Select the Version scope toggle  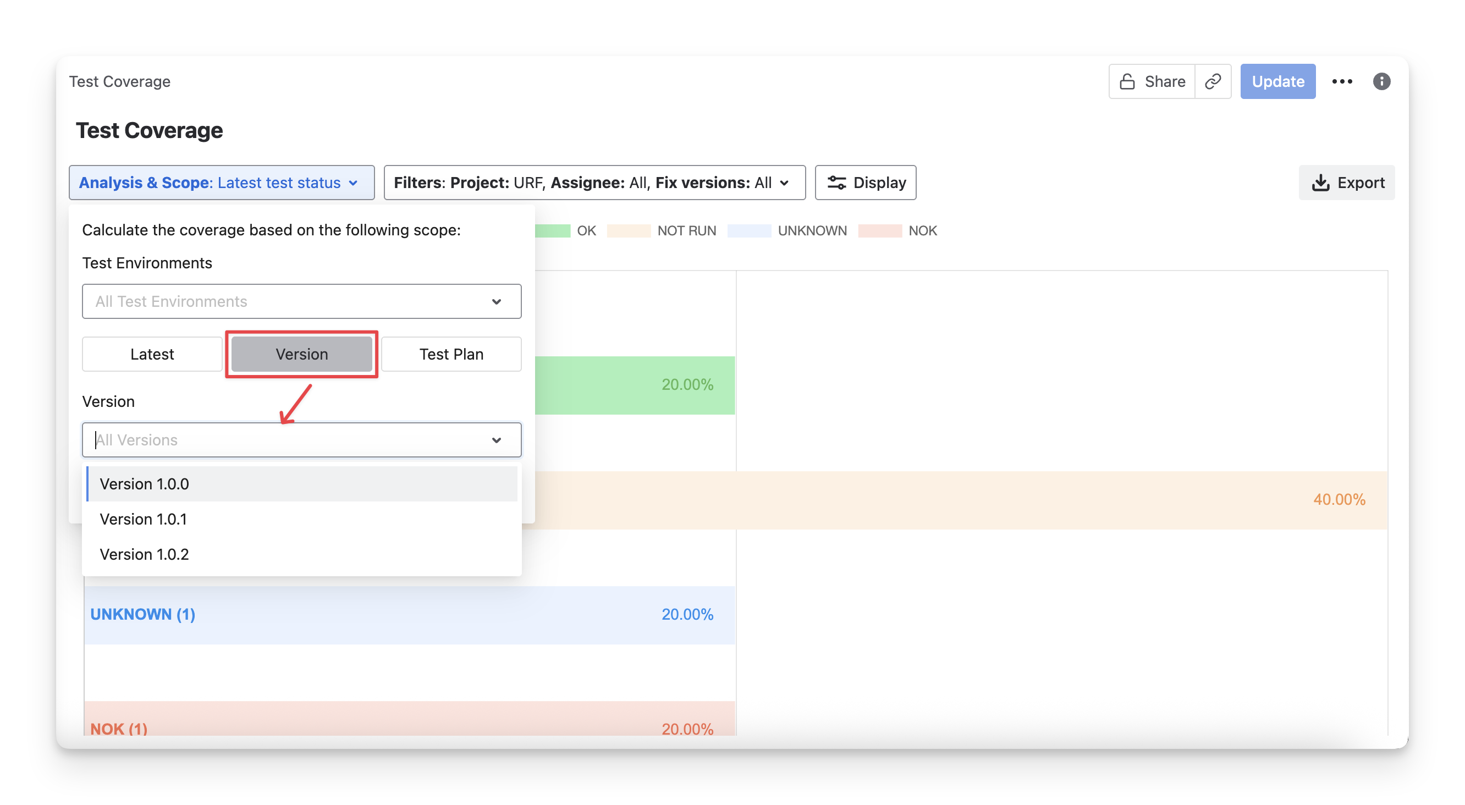[x=301, y=354]
